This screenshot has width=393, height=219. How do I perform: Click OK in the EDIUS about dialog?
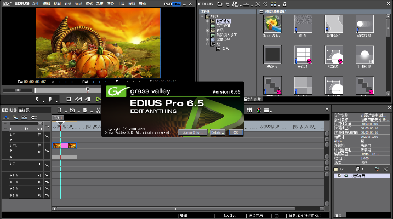(236, 132)
